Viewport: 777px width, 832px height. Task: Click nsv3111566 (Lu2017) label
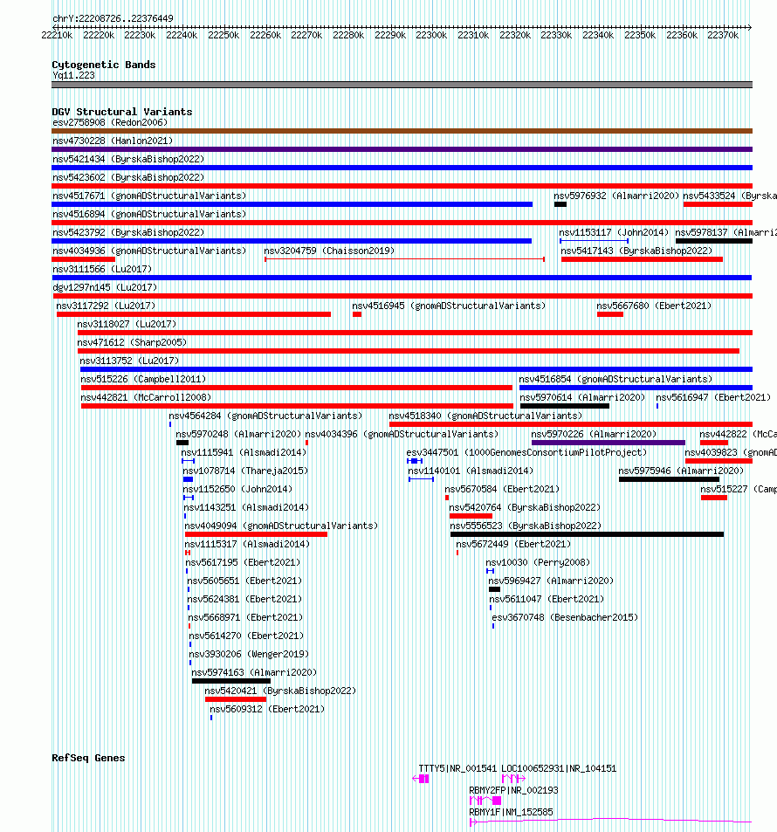(102, 269)
